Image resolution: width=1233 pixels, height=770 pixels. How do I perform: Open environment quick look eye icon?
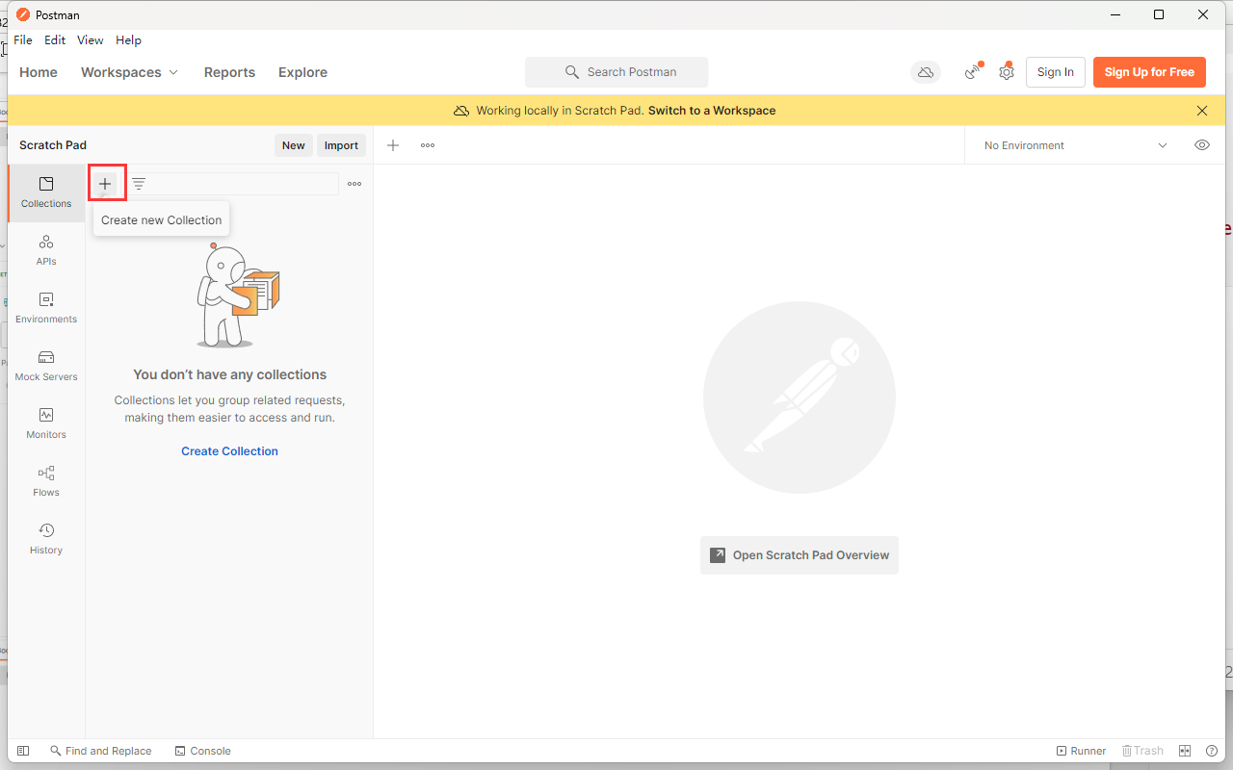[x=1202, y=145]
